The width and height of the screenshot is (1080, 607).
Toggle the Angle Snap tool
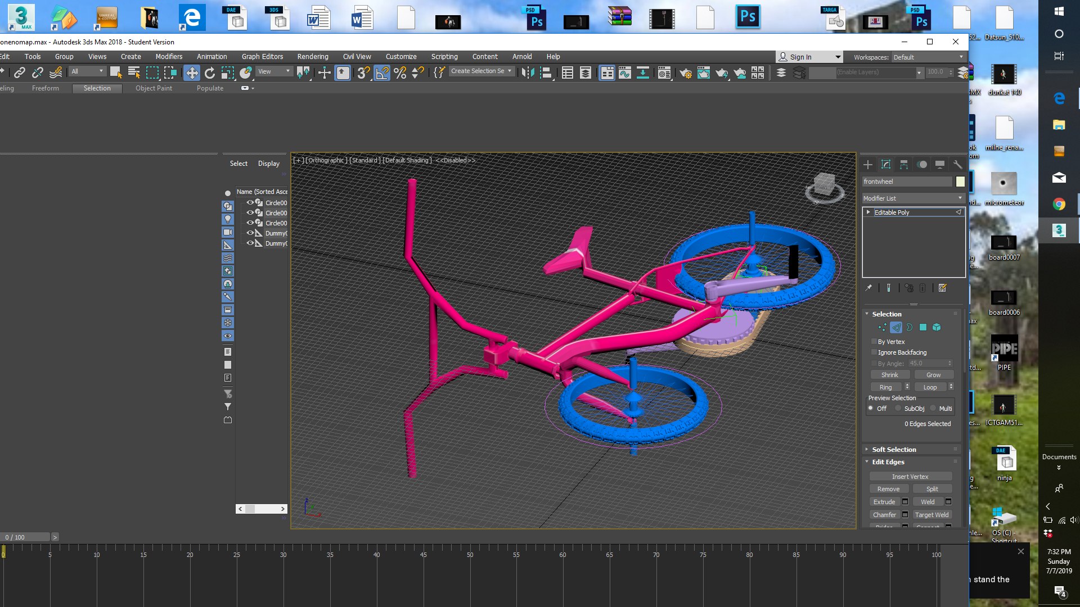382,73
